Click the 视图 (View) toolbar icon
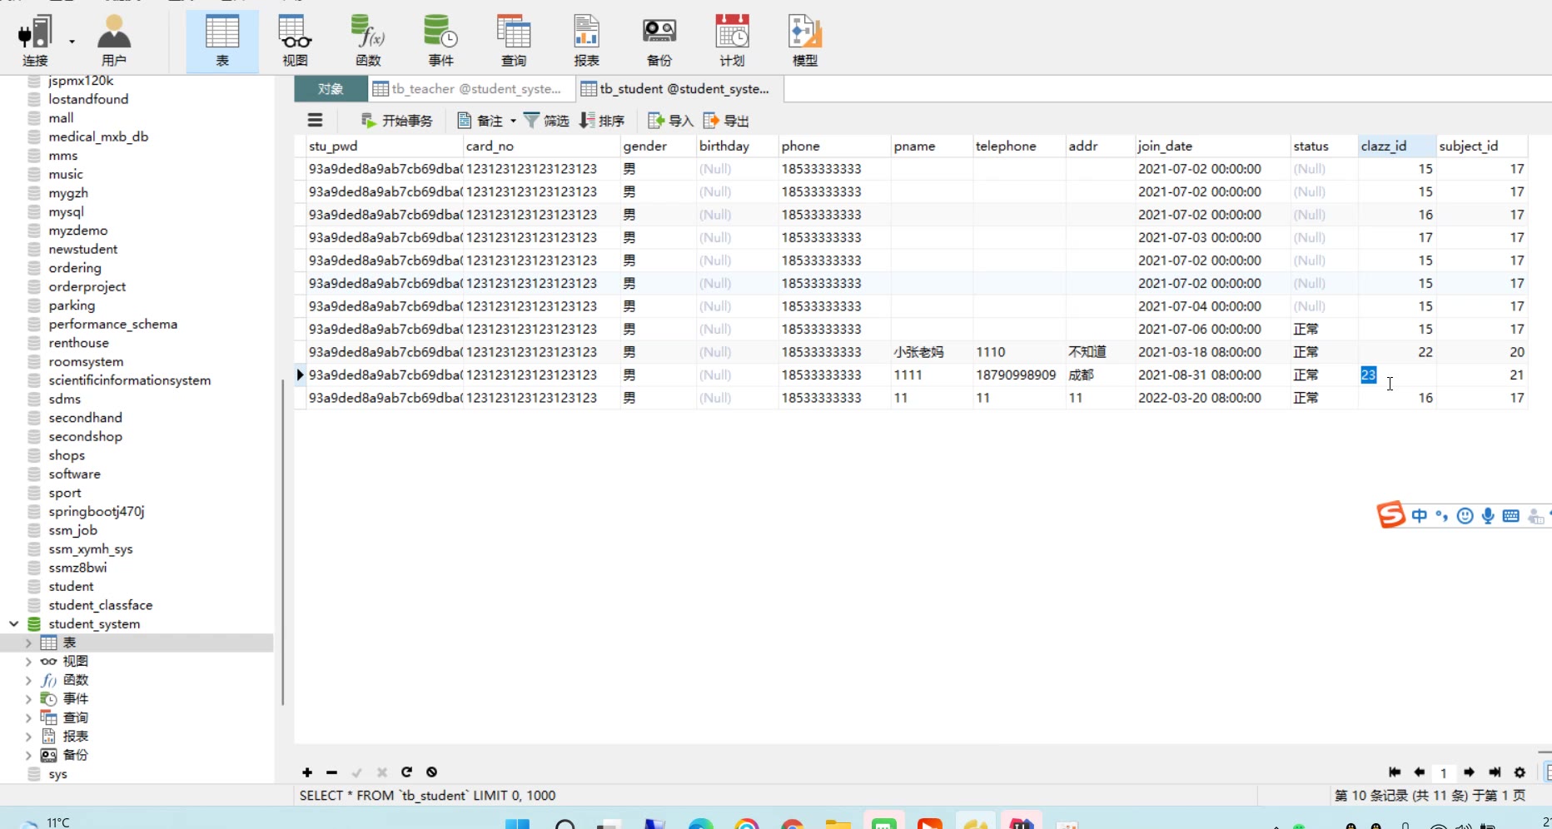1552x829 pixels. pyautogui.click(x=295, y=40)
